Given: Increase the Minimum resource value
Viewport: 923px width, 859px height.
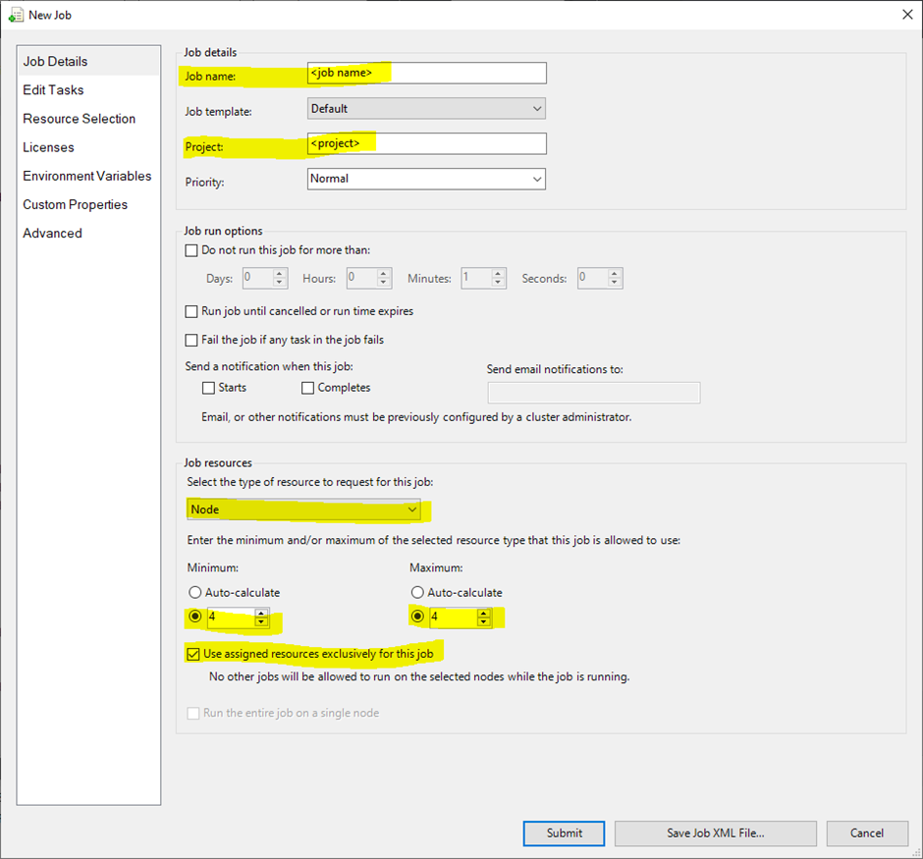Looking at the screenshot, I should click(x=261, y=613).
